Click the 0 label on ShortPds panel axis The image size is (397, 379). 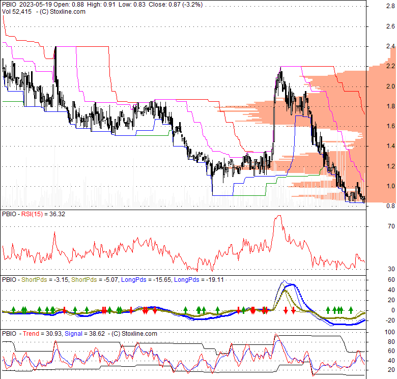(x=393, y=310)
